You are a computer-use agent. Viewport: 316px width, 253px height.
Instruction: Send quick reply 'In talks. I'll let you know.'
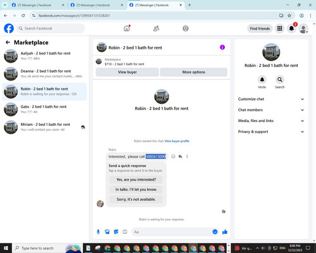click(136, 190)
